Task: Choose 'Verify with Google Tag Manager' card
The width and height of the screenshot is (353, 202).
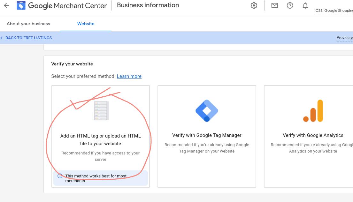Action: click(207, 136)
